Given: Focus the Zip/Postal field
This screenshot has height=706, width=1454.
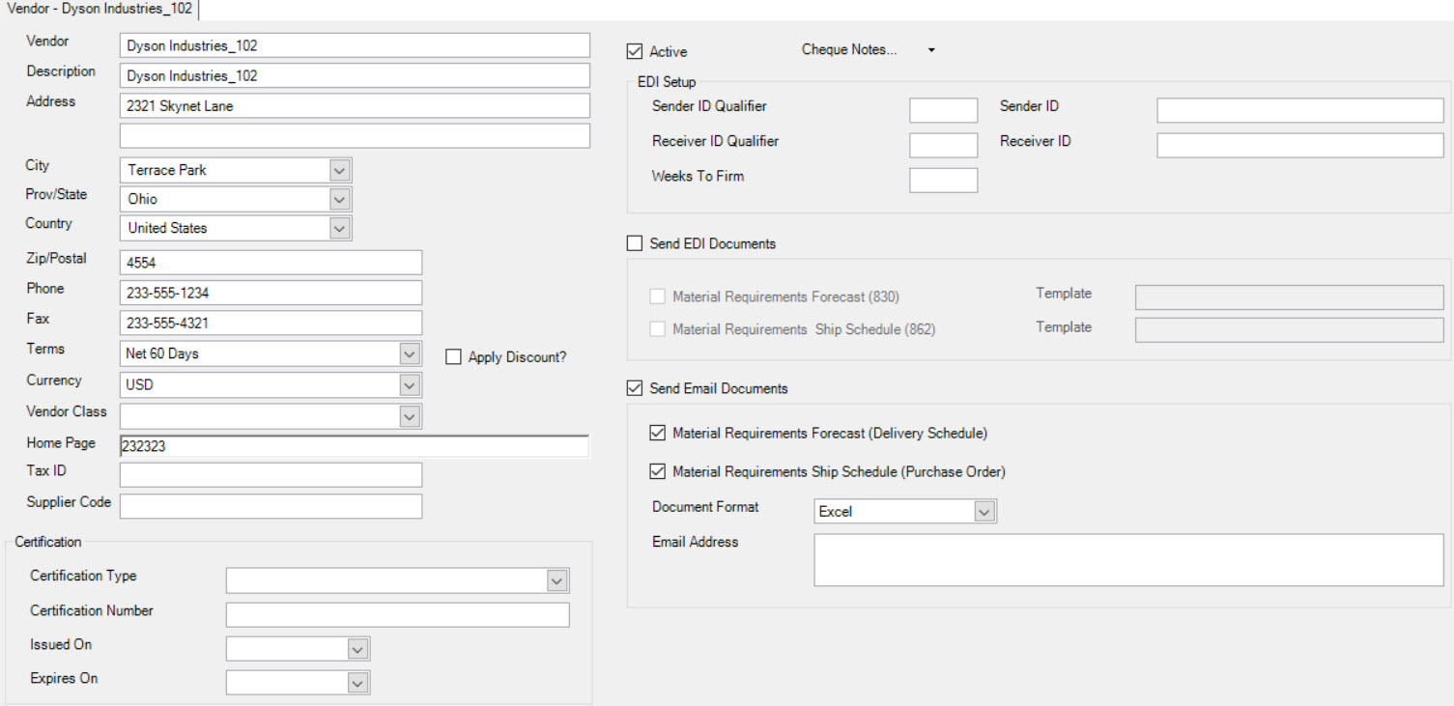Looking at the screenshot, I should pyautogui.click(x=271, y=263).
